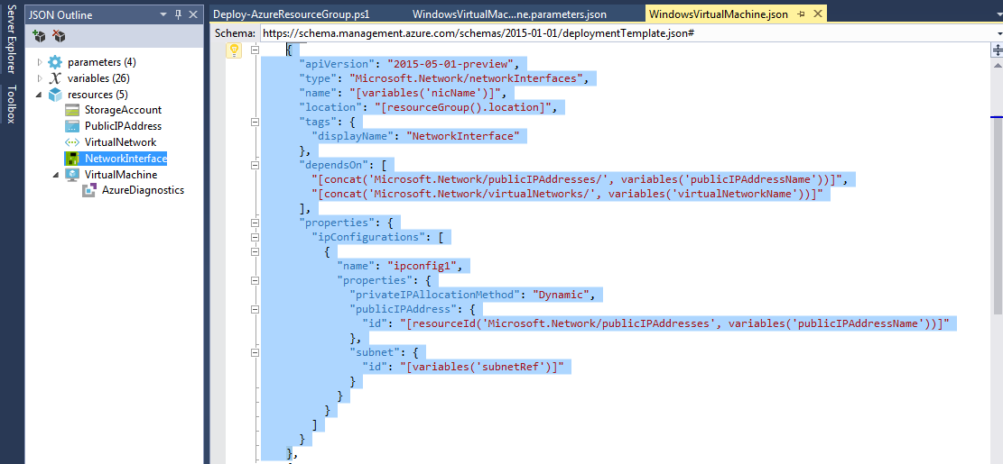Expand the variables (26) node
This screenshot has height=464, width=1003.
40,78
